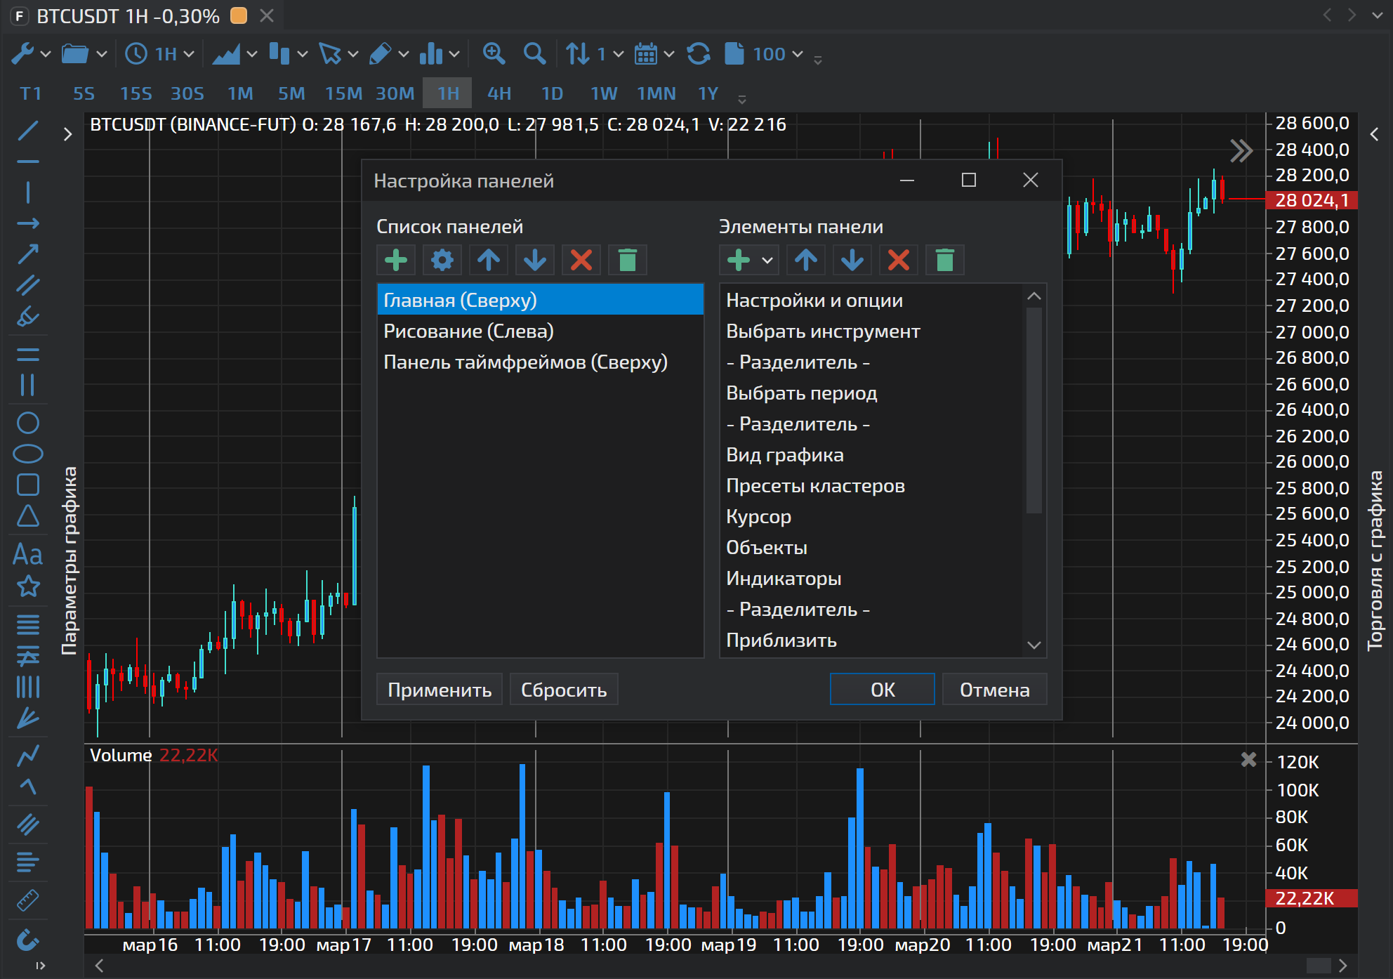Viewport: 1393px width, 979px height.
Task: Select the ellipse drawing tool
Action: (x=28, y=454)
